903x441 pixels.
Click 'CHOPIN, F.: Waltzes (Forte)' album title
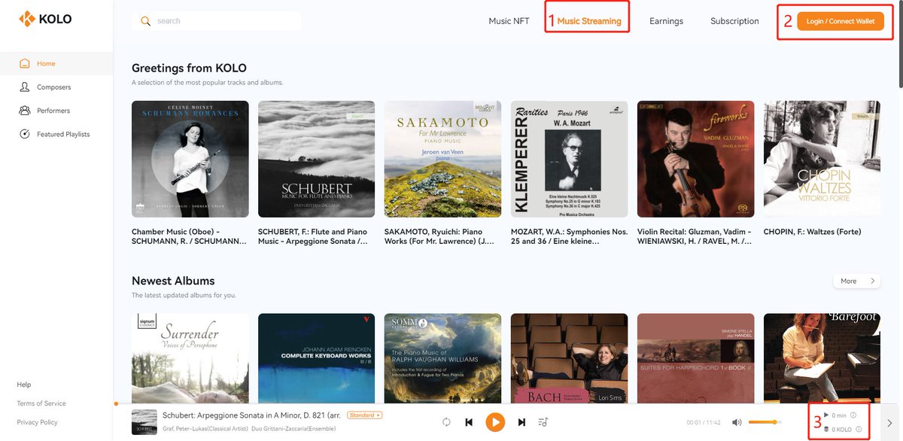coord(812,232)
